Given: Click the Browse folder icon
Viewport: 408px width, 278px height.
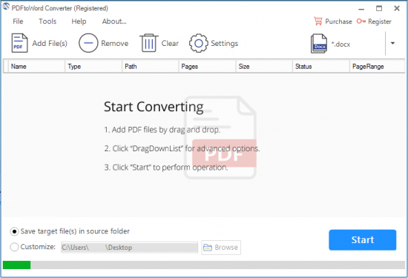Looking at the screenshot, I should [x=208, y=248].
